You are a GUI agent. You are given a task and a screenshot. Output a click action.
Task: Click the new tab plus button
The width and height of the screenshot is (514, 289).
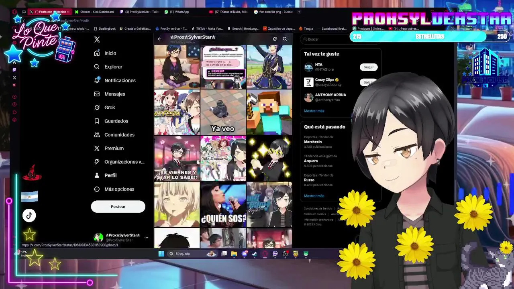click(x=299, y=12)
